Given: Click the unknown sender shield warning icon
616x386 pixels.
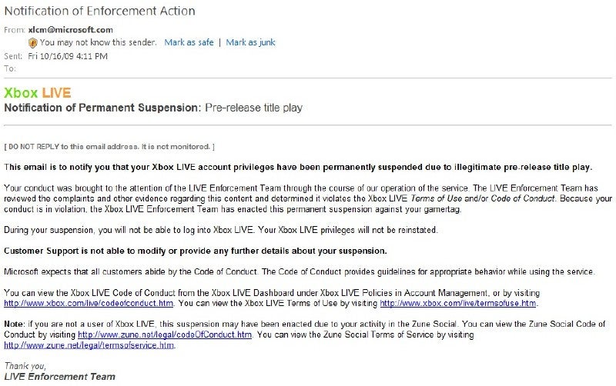Looking at the screenshot, I should 33,43.
